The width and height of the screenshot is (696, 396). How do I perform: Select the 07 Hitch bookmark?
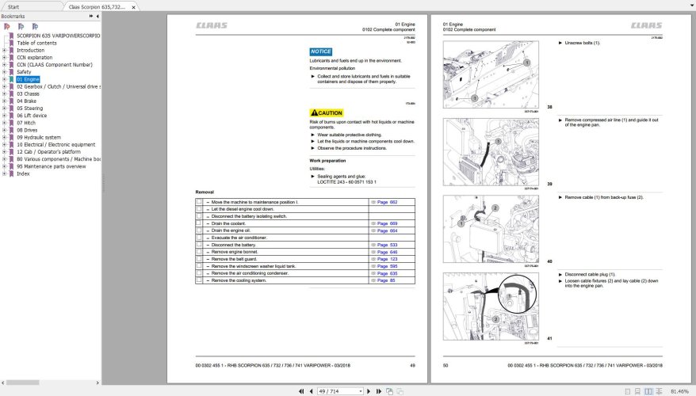click(26, 123)
